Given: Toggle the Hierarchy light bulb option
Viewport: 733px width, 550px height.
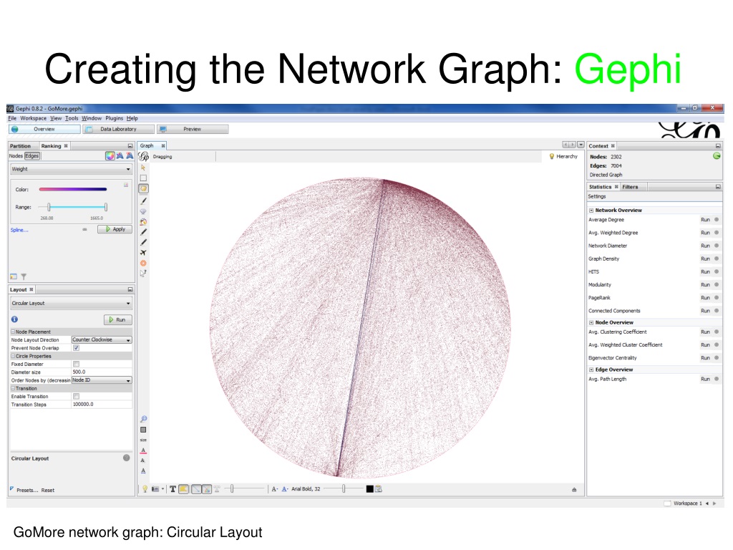Looking at the screenshot, I should (x=563, y=157).
